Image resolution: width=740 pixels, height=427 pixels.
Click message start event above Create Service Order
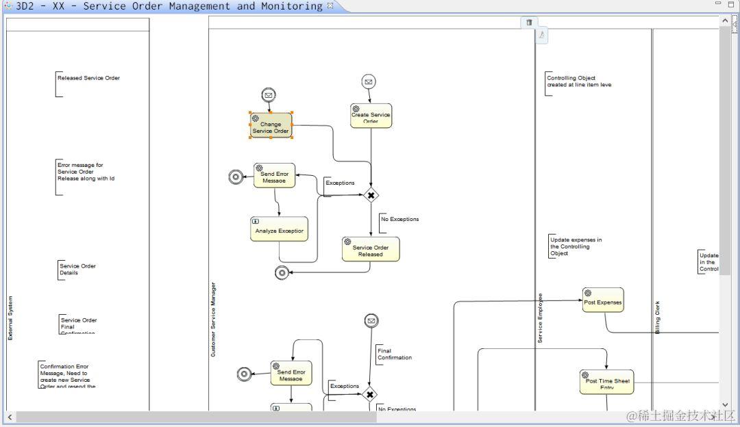[369, 81]
